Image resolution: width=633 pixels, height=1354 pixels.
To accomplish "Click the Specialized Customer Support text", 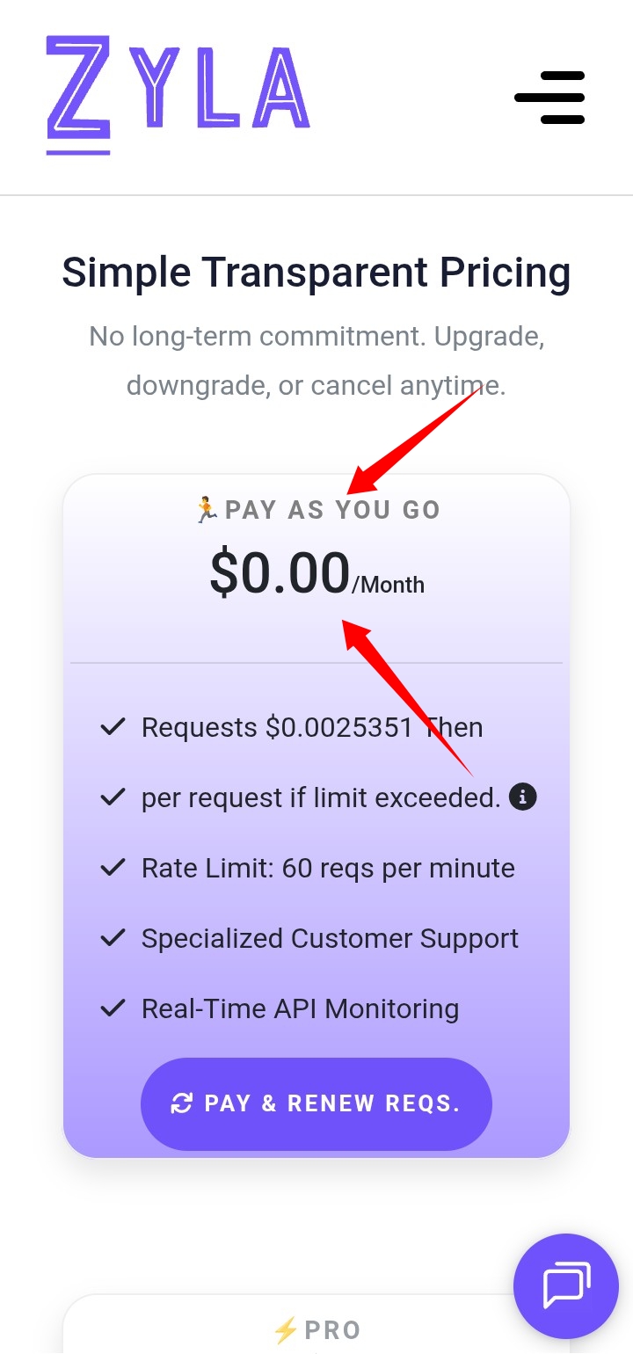I will point(330,938).
